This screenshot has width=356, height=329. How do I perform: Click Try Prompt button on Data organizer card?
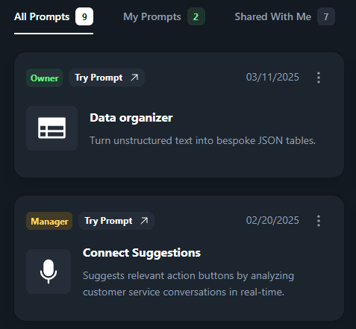107,78
